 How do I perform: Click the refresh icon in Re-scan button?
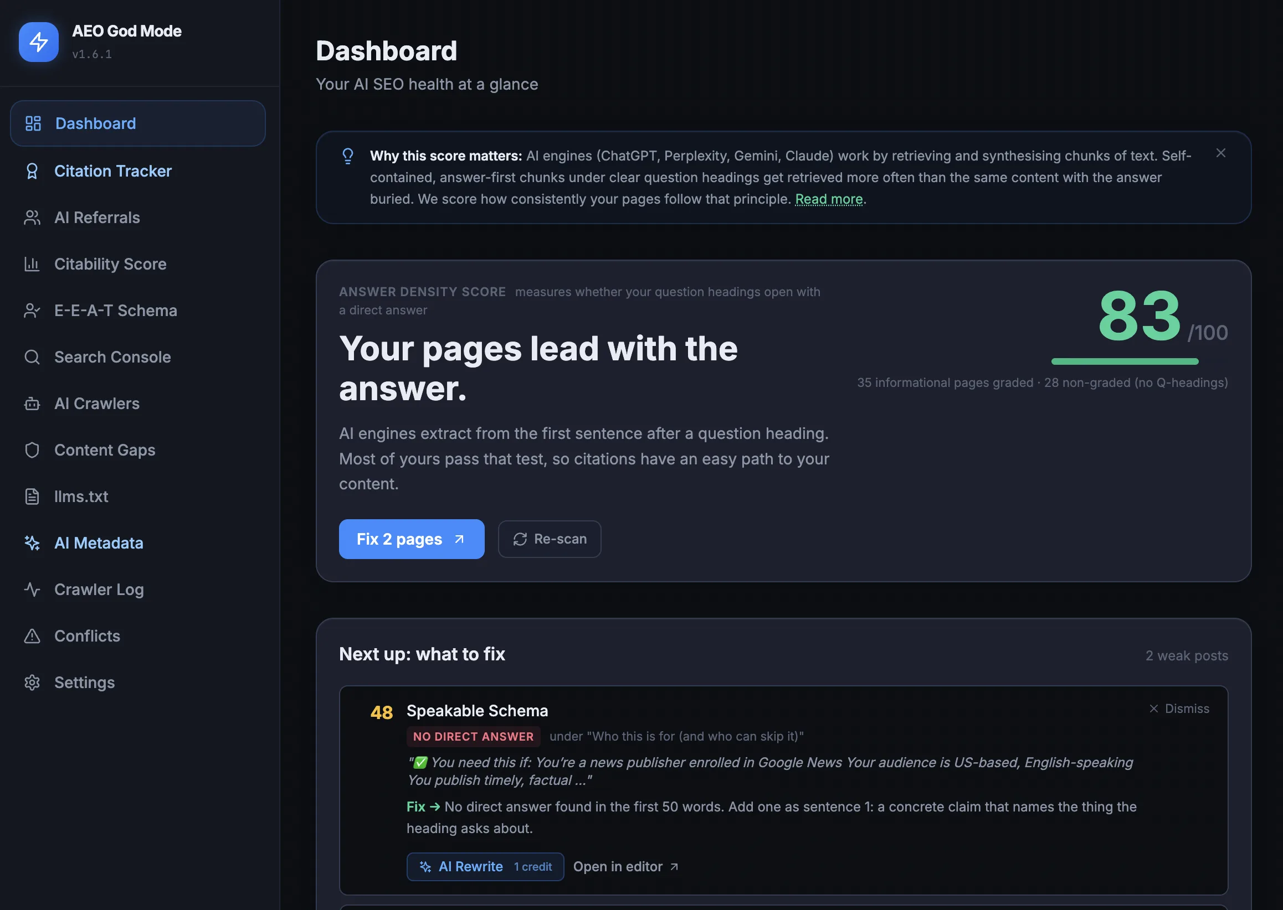(520, 539)
